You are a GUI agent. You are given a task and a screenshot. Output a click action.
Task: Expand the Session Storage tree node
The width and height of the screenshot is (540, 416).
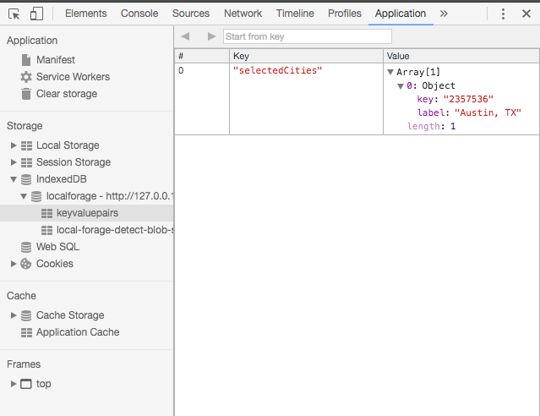click(14, 162)
